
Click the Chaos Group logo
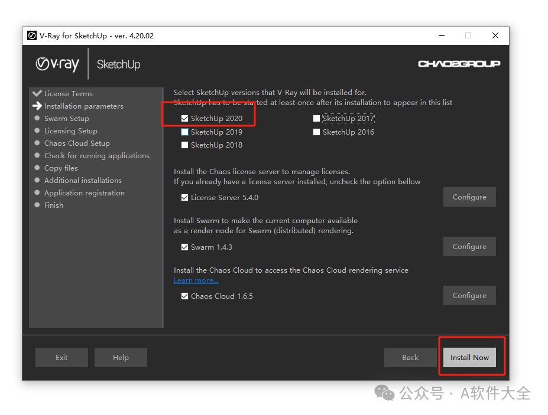459,64
